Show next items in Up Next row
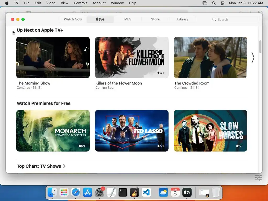Viewport: 268px width, 201px height. point(253,58)
